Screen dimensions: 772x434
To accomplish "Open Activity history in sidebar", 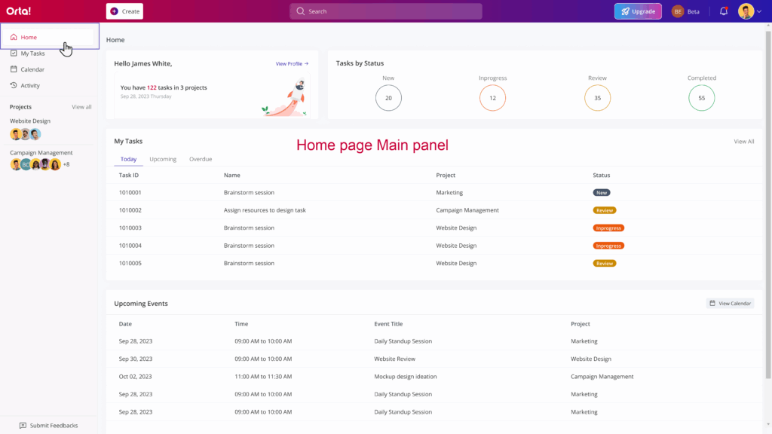I will click(30, 85).
